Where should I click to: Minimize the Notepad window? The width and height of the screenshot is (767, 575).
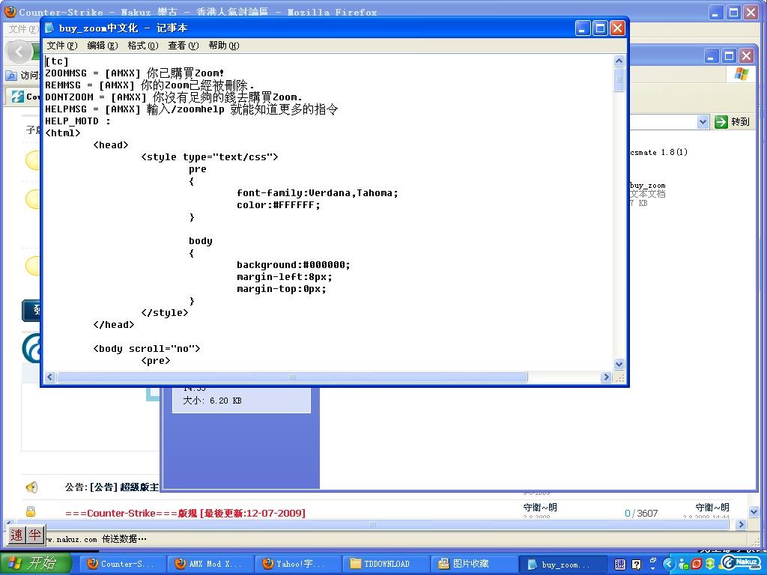582,28
